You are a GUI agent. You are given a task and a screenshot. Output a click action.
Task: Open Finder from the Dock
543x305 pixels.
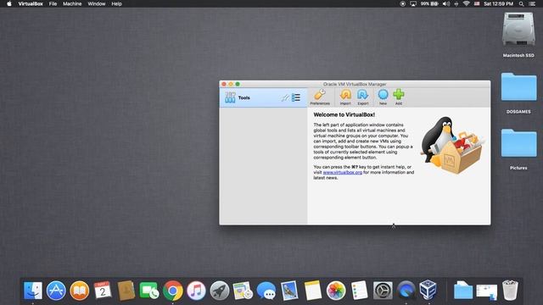[33, 291]
